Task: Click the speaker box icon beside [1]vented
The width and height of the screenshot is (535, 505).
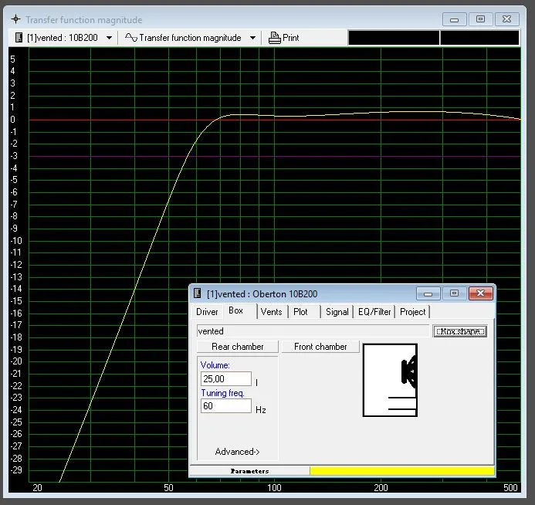Action: (x=19, y=38)
